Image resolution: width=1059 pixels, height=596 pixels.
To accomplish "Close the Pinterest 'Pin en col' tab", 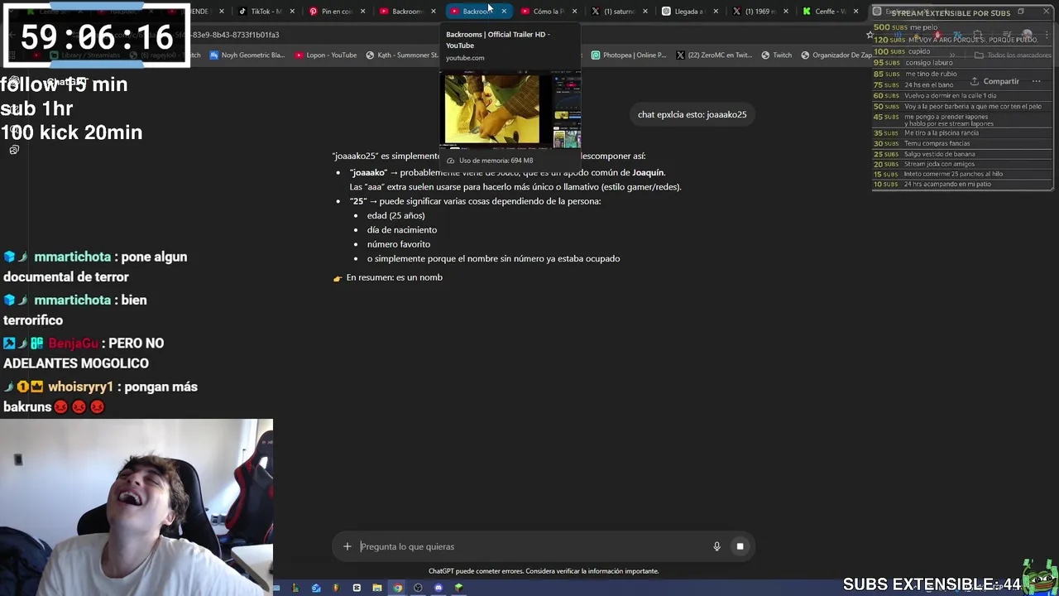I will (362, 12).
